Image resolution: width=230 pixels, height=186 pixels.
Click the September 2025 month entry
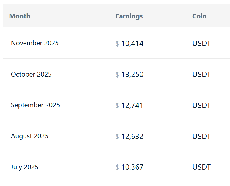(35, 105)
